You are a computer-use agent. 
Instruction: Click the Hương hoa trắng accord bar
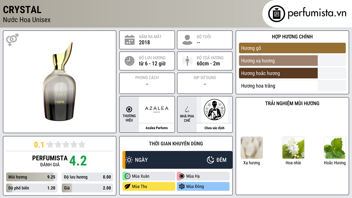(292, 86)
